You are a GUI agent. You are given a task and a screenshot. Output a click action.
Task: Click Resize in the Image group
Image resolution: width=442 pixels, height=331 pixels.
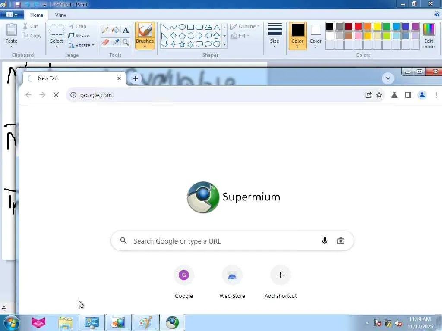click(x=79, y=36)
